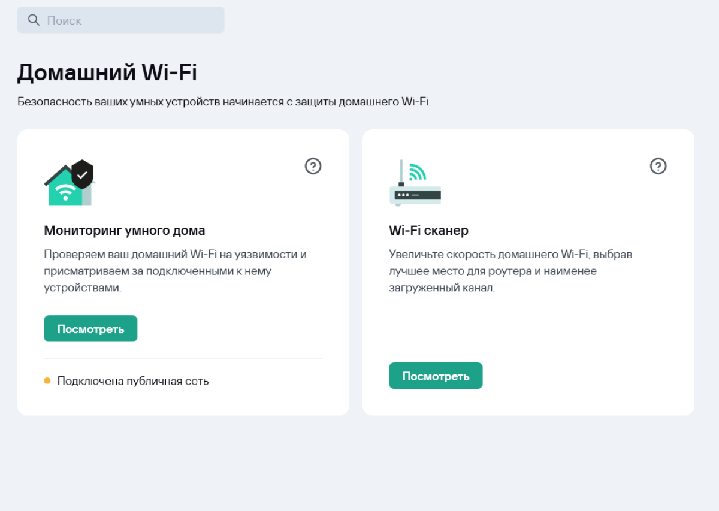Image resolution: width=719 pixels, height=511 pixels.
Task: Open help on Wi-Fi сканер card
Action: click(658, 166)
